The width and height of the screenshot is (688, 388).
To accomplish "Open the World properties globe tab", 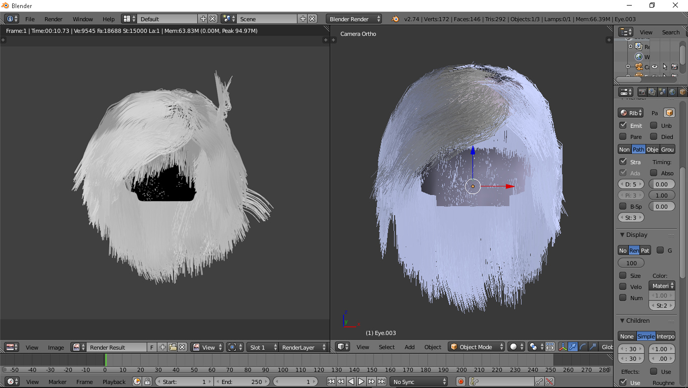I will [672, 92].
